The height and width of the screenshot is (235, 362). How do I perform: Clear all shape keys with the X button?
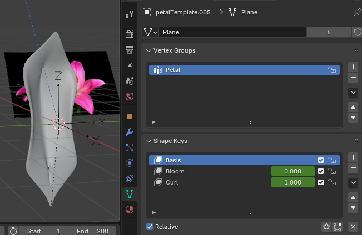point(353,227)
